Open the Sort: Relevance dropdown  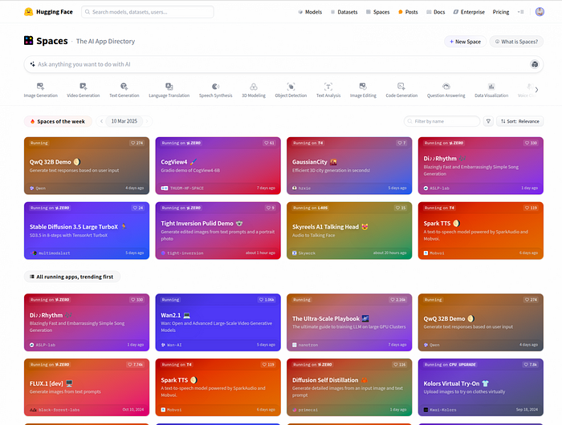tap(519, 121)
